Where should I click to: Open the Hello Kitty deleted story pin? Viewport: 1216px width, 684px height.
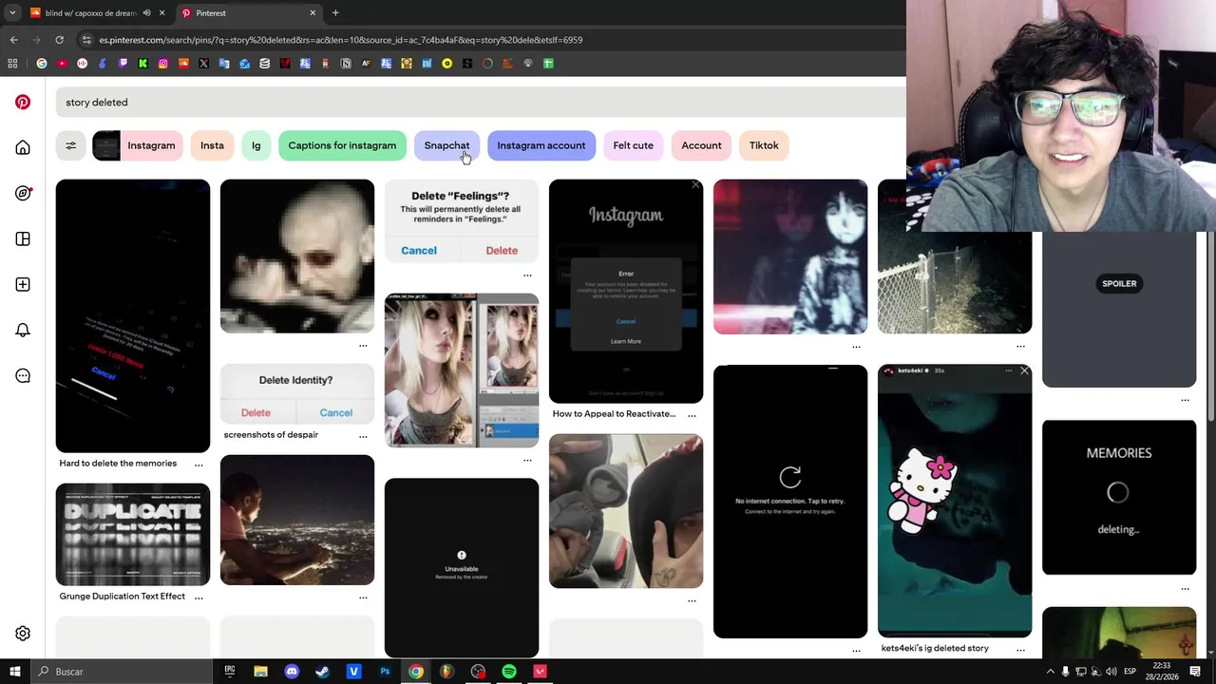[x=955, y=501]
